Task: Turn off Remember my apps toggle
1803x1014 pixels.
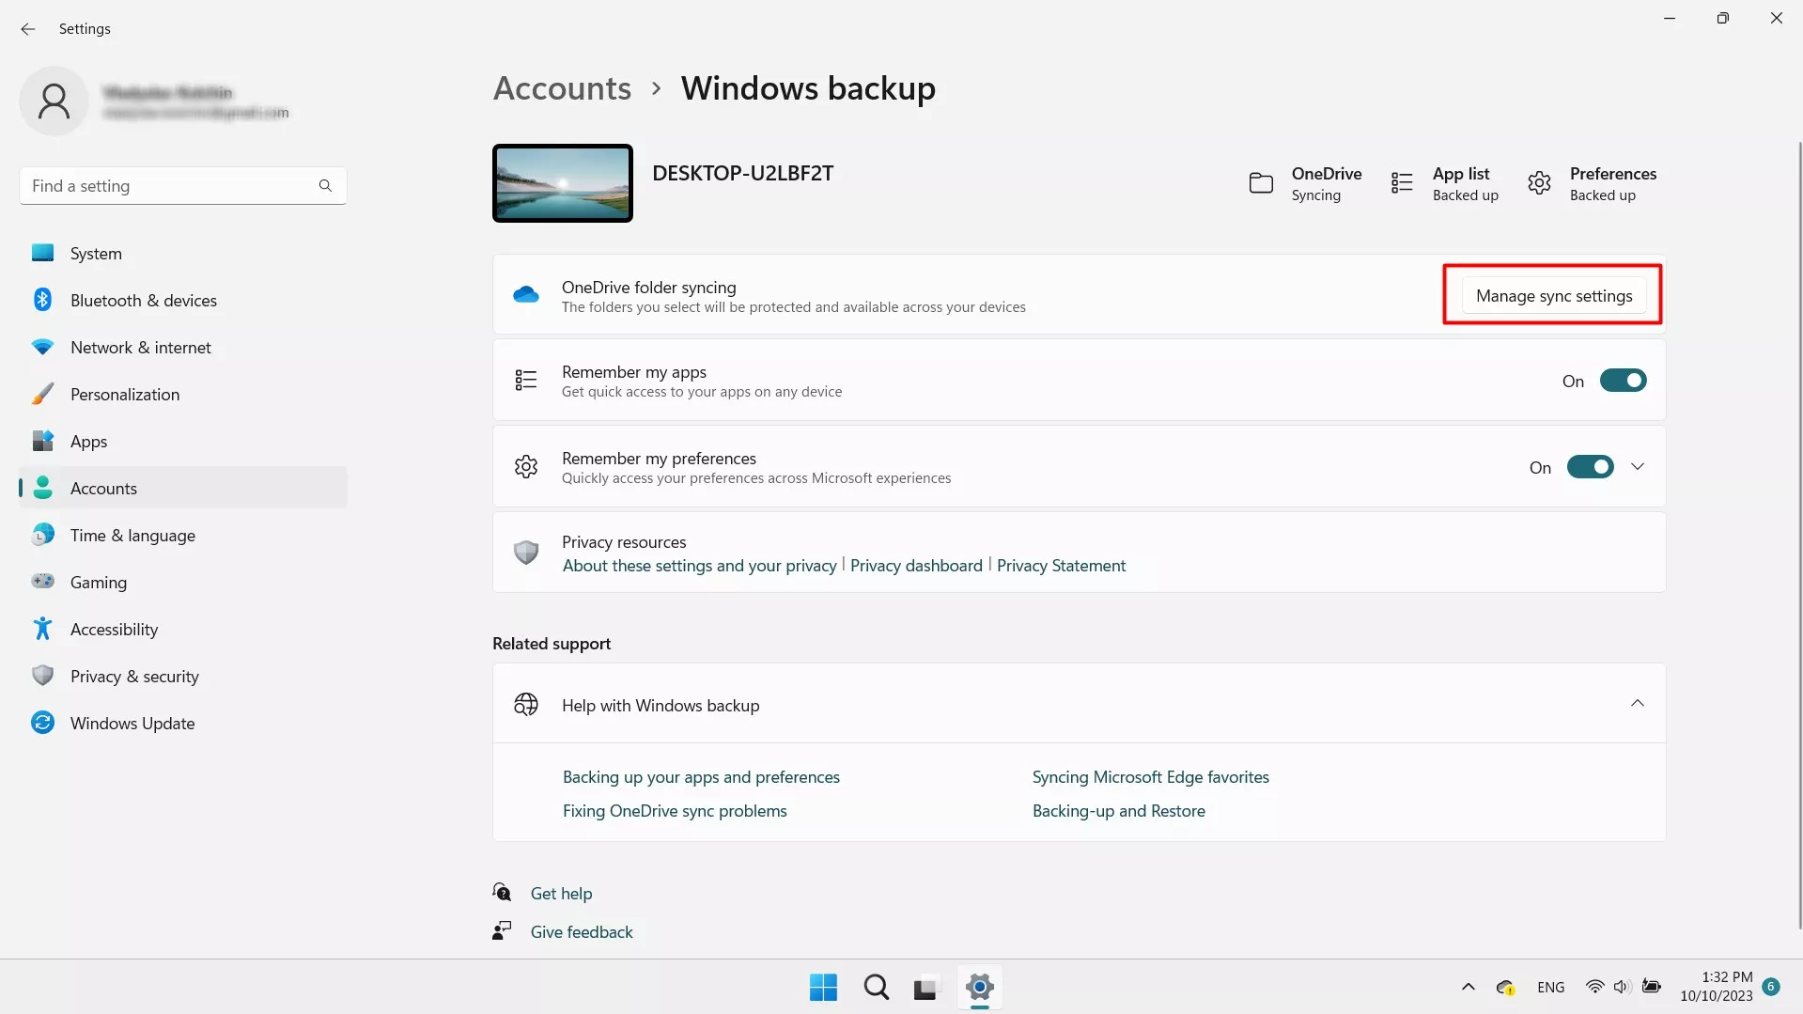Action: click(x=1623, y=381)
